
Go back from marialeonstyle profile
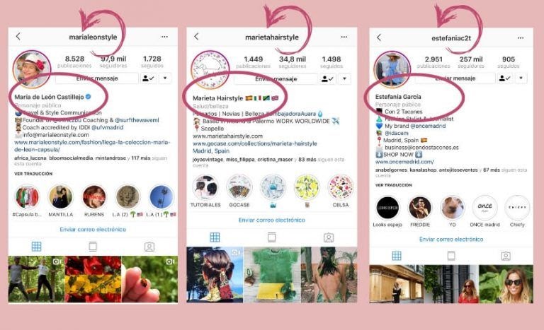coord(18,36)
